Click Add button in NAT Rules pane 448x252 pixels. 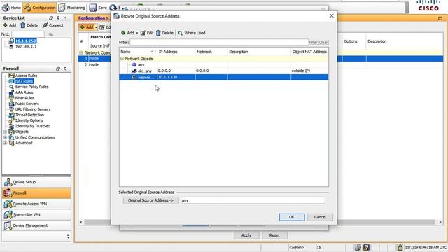pyautogui.click(x=87, y=27)
